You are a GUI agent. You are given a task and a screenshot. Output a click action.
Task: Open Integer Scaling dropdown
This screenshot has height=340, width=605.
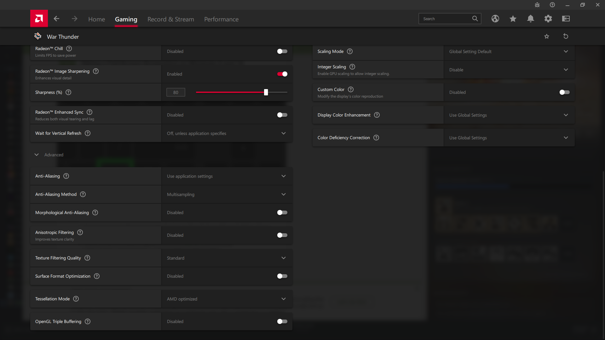coord(509,70)
